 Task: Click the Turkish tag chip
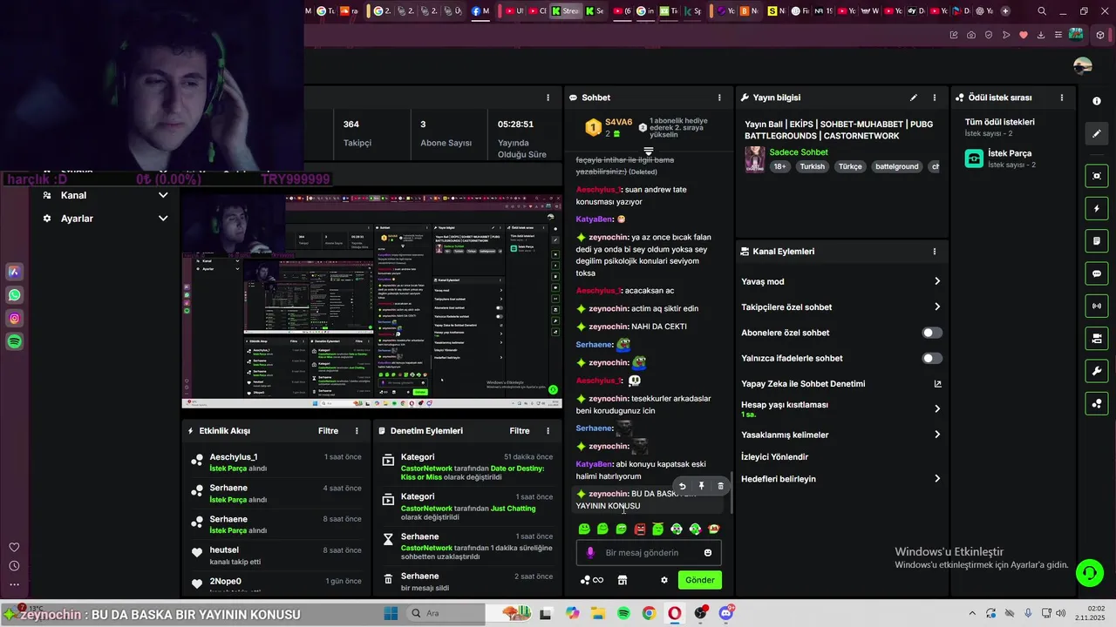[813, 166]
